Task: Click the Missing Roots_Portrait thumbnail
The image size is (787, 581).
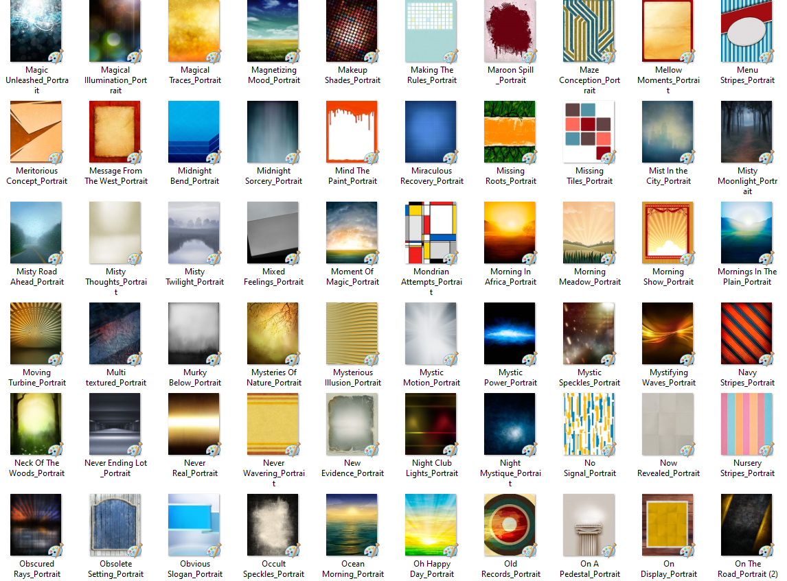Action: point(510,132)
